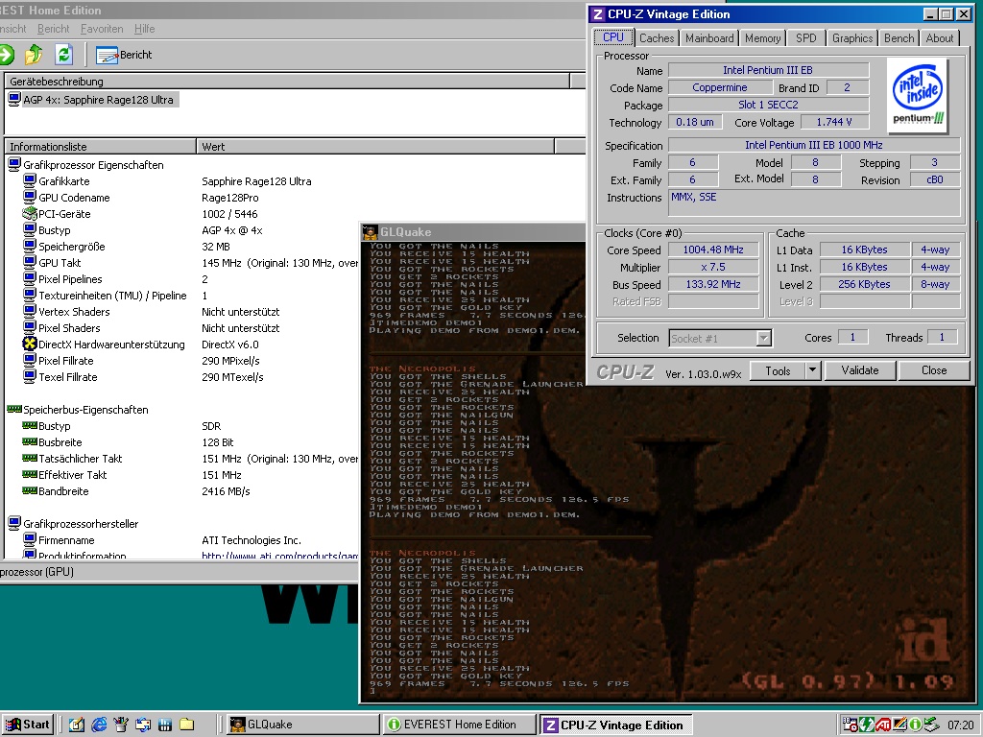Click the Intel Inside Pentium III logo
Viewport: 983px width, 737px height.
[x=917, y=95]
